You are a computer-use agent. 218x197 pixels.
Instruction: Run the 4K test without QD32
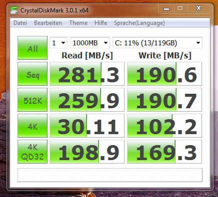tap(32, 126)
